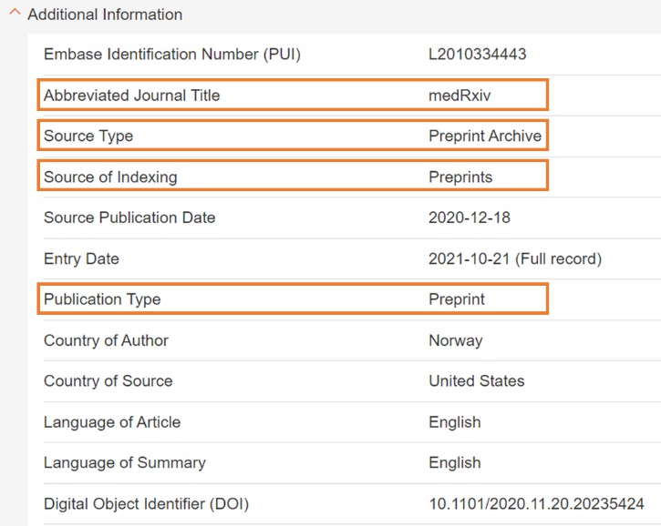
Task: Click the Language of Summary English value
Action: [x=454, y=462]
